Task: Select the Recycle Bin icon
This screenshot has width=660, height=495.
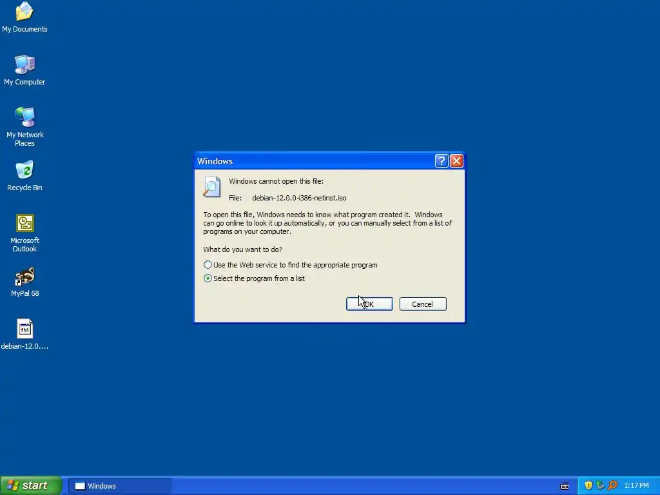Action: (x=24, y=175)
